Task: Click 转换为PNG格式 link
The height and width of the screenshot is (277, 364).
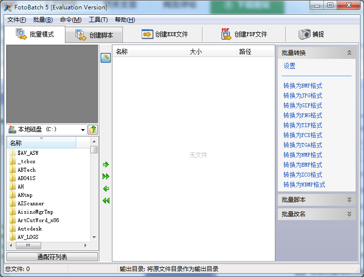Action: [x=303, y=115]
